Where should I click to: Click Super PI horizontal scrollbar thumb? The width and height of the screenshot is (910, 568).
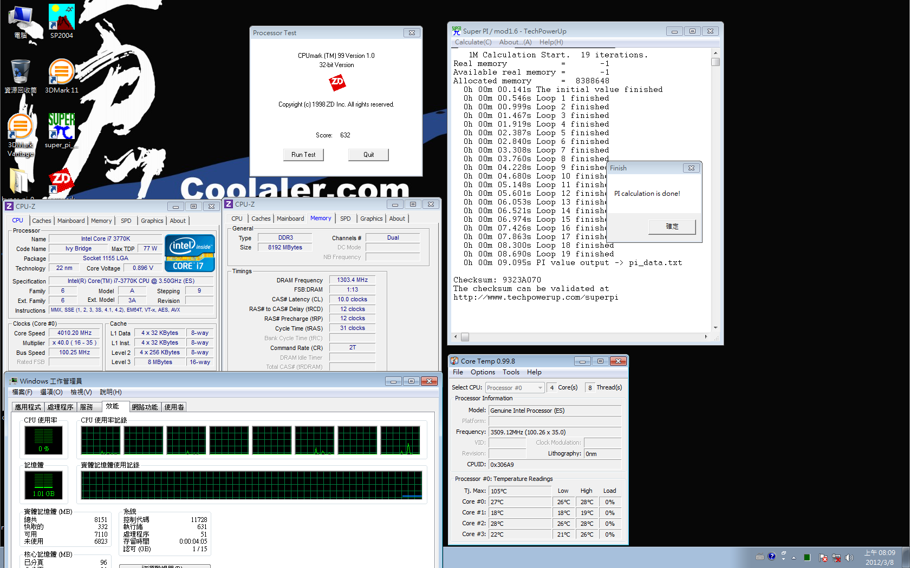point(465,336)
